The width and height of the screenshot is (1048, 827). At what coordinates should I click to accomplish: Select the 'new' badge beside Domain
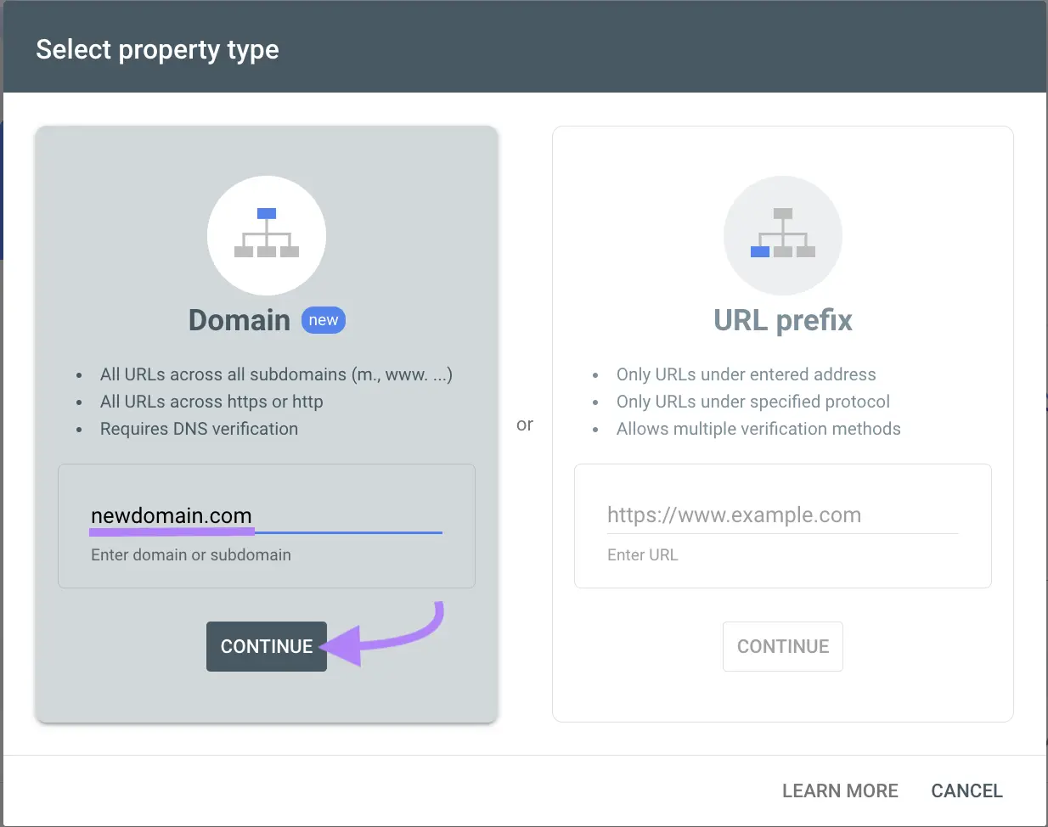point(323,320)
